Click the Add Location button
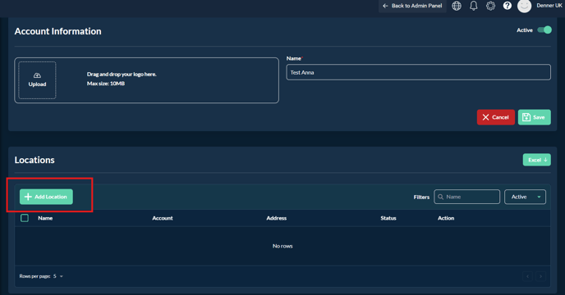Viewport: 565px width, 295px height. pyautogui.click(x=46, y=197)
